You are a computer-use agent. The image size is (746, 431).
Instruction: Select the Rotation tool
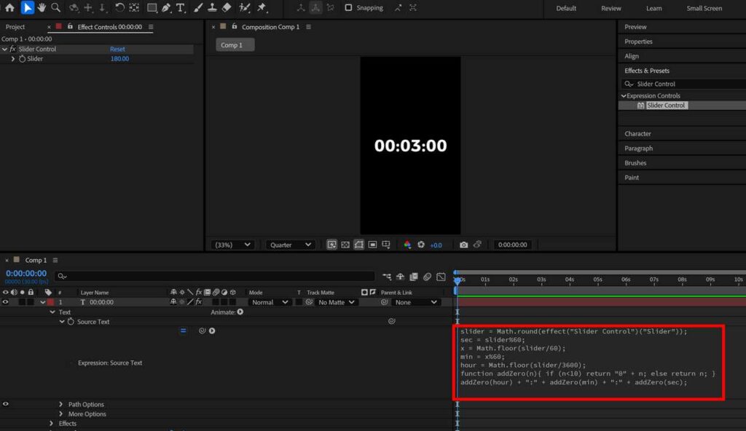tap(119, 7)
